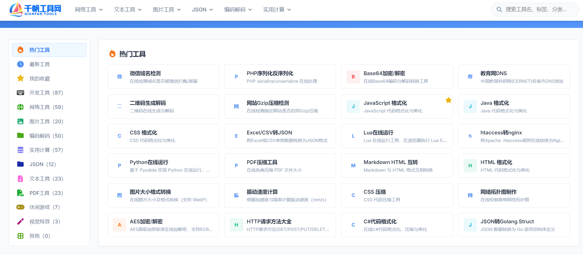Click the gold favorite star on JavaScript 格式化 card
This screenshot has height=255, width=583.
click(448, 100)
